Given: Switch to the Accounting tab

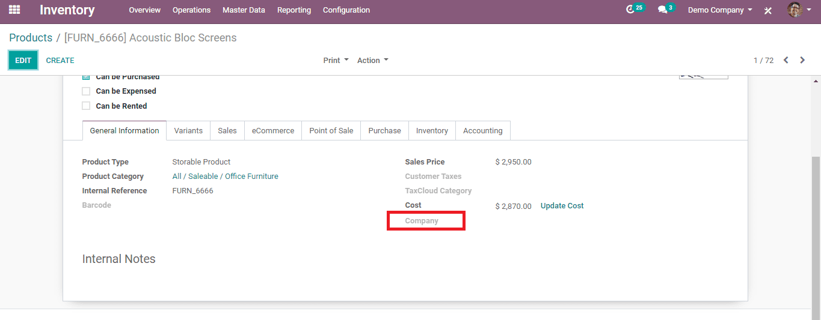Looking at the screenshot, I should tap(483, 130).
